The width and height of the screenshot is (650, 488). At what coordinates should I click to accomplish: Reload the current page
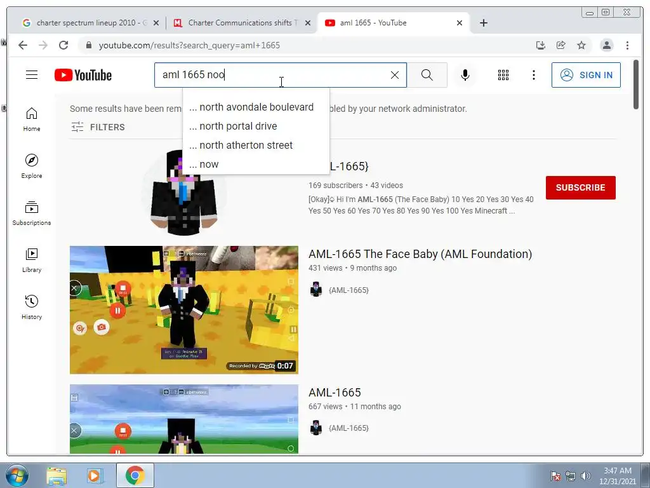63,45
